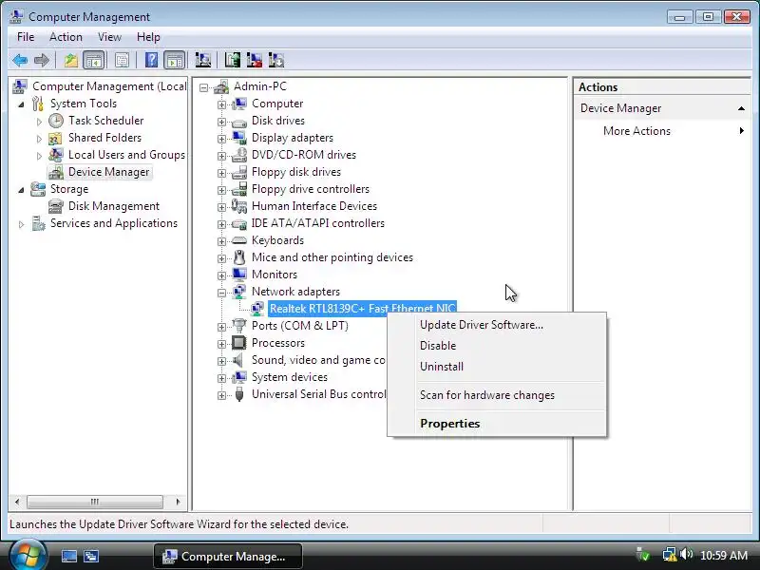The image size is (760, 570).
Task: Select the Ports (COM & LPT) icon
Action: pyautogui.click(x=239, y=325)
